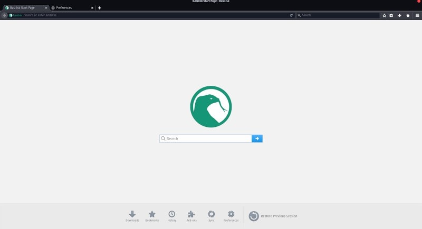Go to home page with the home icon

pyautogui.click(x=408, y=15)
